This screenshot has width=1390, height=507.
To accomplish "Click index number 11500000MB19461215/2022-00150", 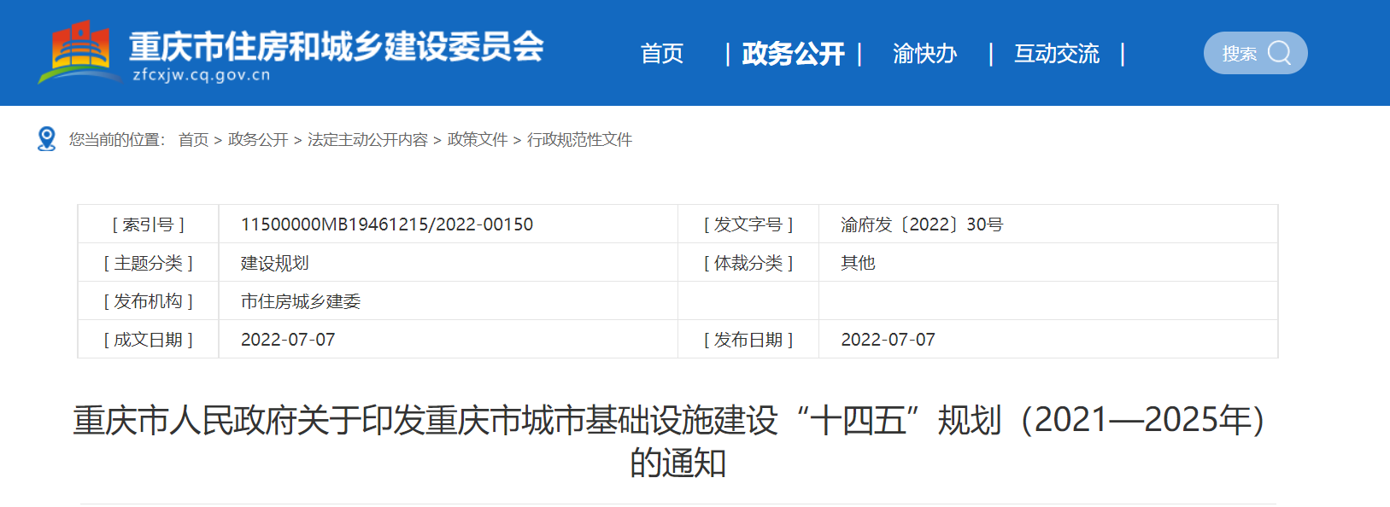I will click(x=387, y=224).
